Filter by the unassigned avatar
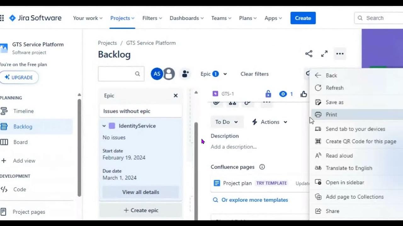This screenshot has height=226, width=403. 169,74
